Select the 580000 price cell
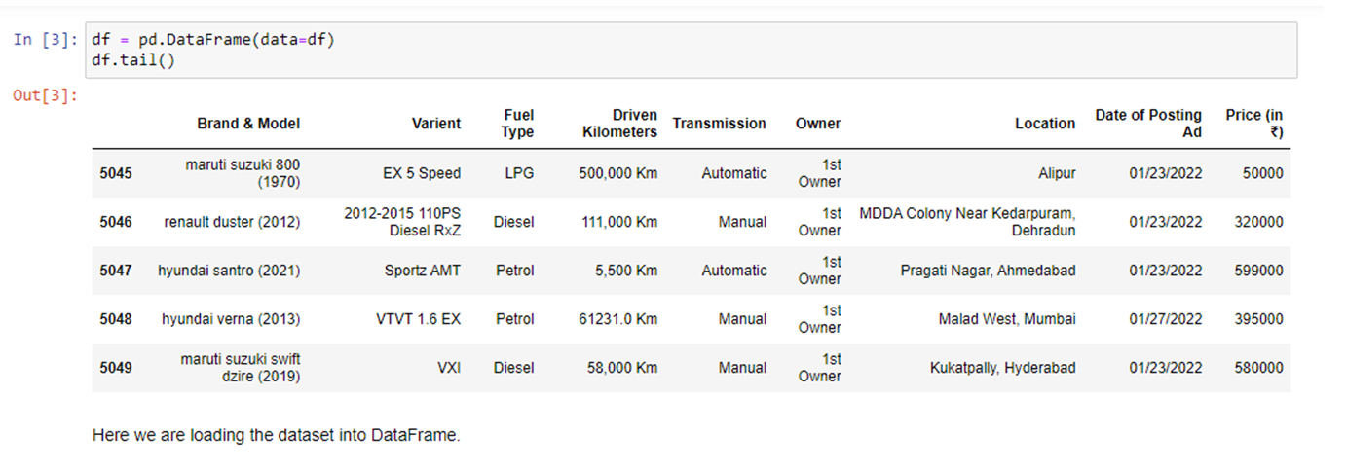The image size is (1346, 471). [1258, 368]
